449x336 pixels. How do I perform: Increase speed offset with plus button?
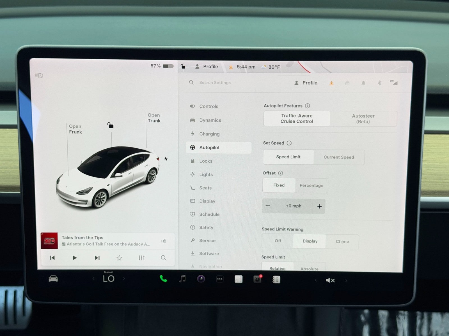[x=319, y=206]
